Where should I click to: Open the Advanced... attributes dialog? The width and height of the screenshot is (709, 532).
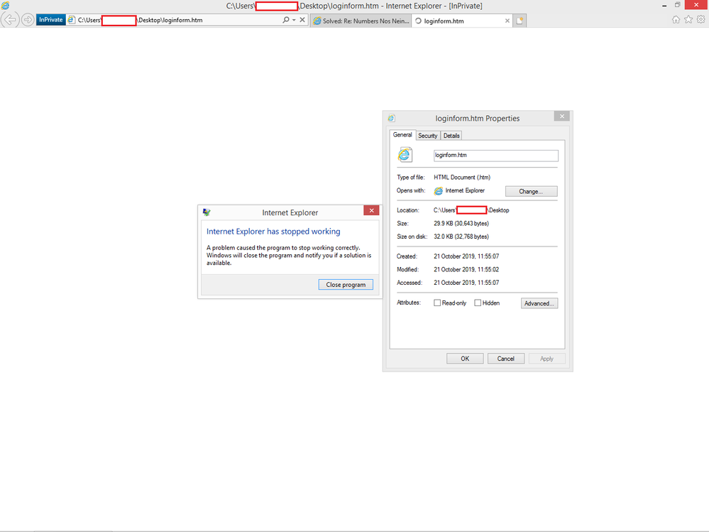coord(539,303)
